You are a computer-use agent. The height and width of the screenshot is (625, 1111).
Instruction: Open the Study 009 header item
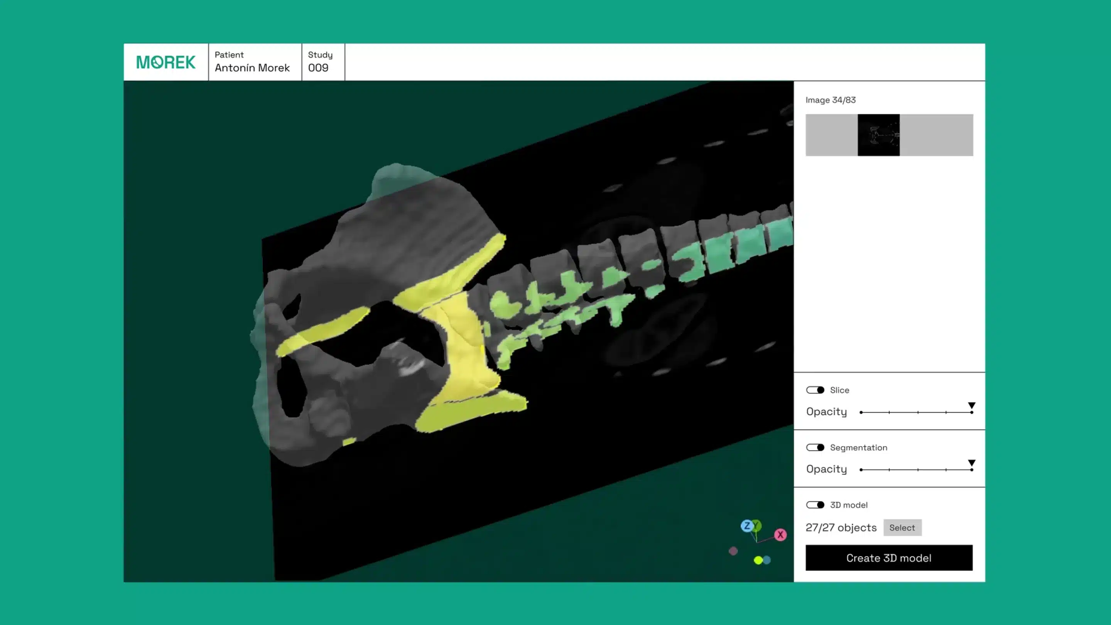pyautogui.click(x=322, y=62)
